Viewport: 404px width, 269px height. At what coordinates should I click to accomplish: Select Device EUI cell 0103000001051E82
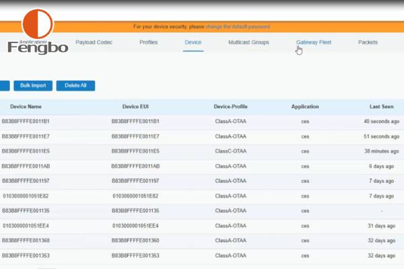pyautogui.click(x=135, y=196)
